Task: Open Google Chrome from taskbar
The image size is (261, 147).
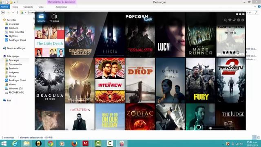Action: 51,143
